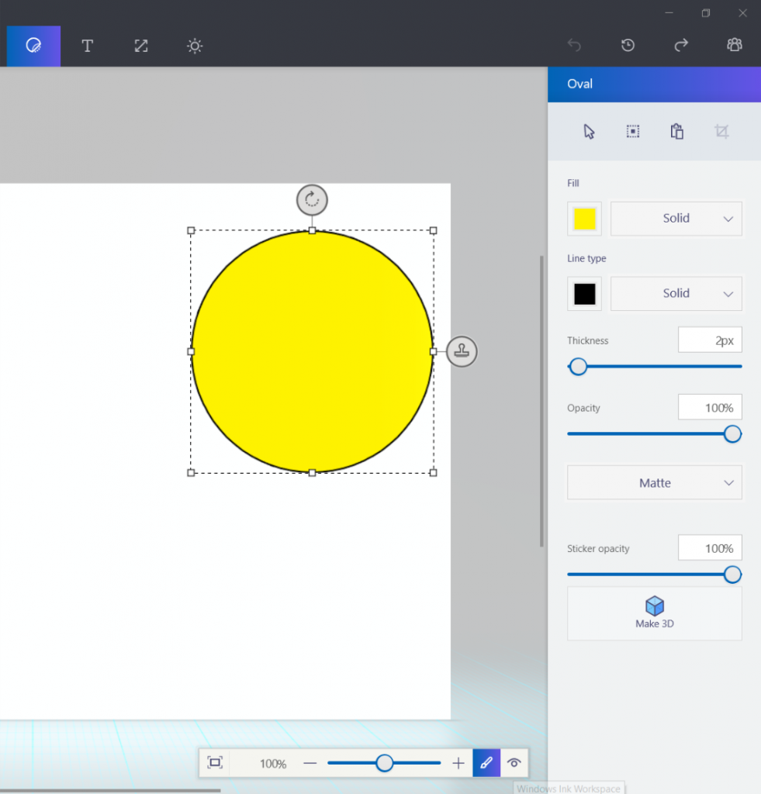Toggle the ink edit mode button
This screenshot has height=794, width=761.
pyautogui.click(x=486, y=763)
